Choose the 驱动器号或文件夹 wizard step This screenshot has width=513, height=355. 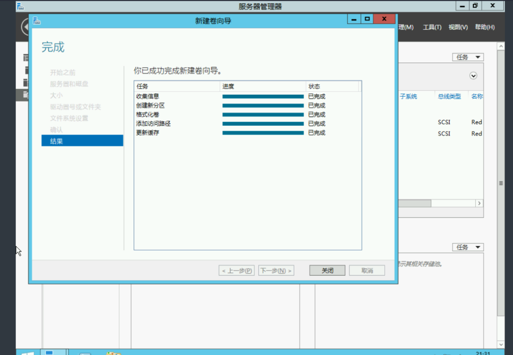tap(75, 107)
